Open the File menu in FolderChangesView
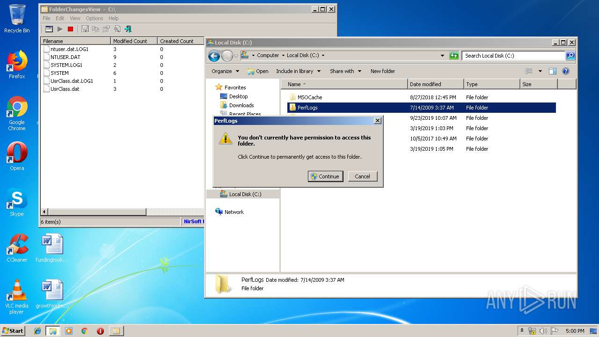This screenshot has height=337, width=599. [x=46, y=18]
